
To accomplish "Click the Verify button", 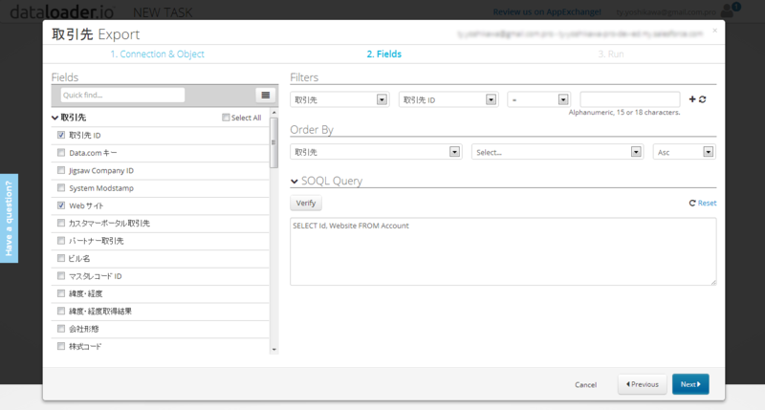I will (x=306, y=203).
